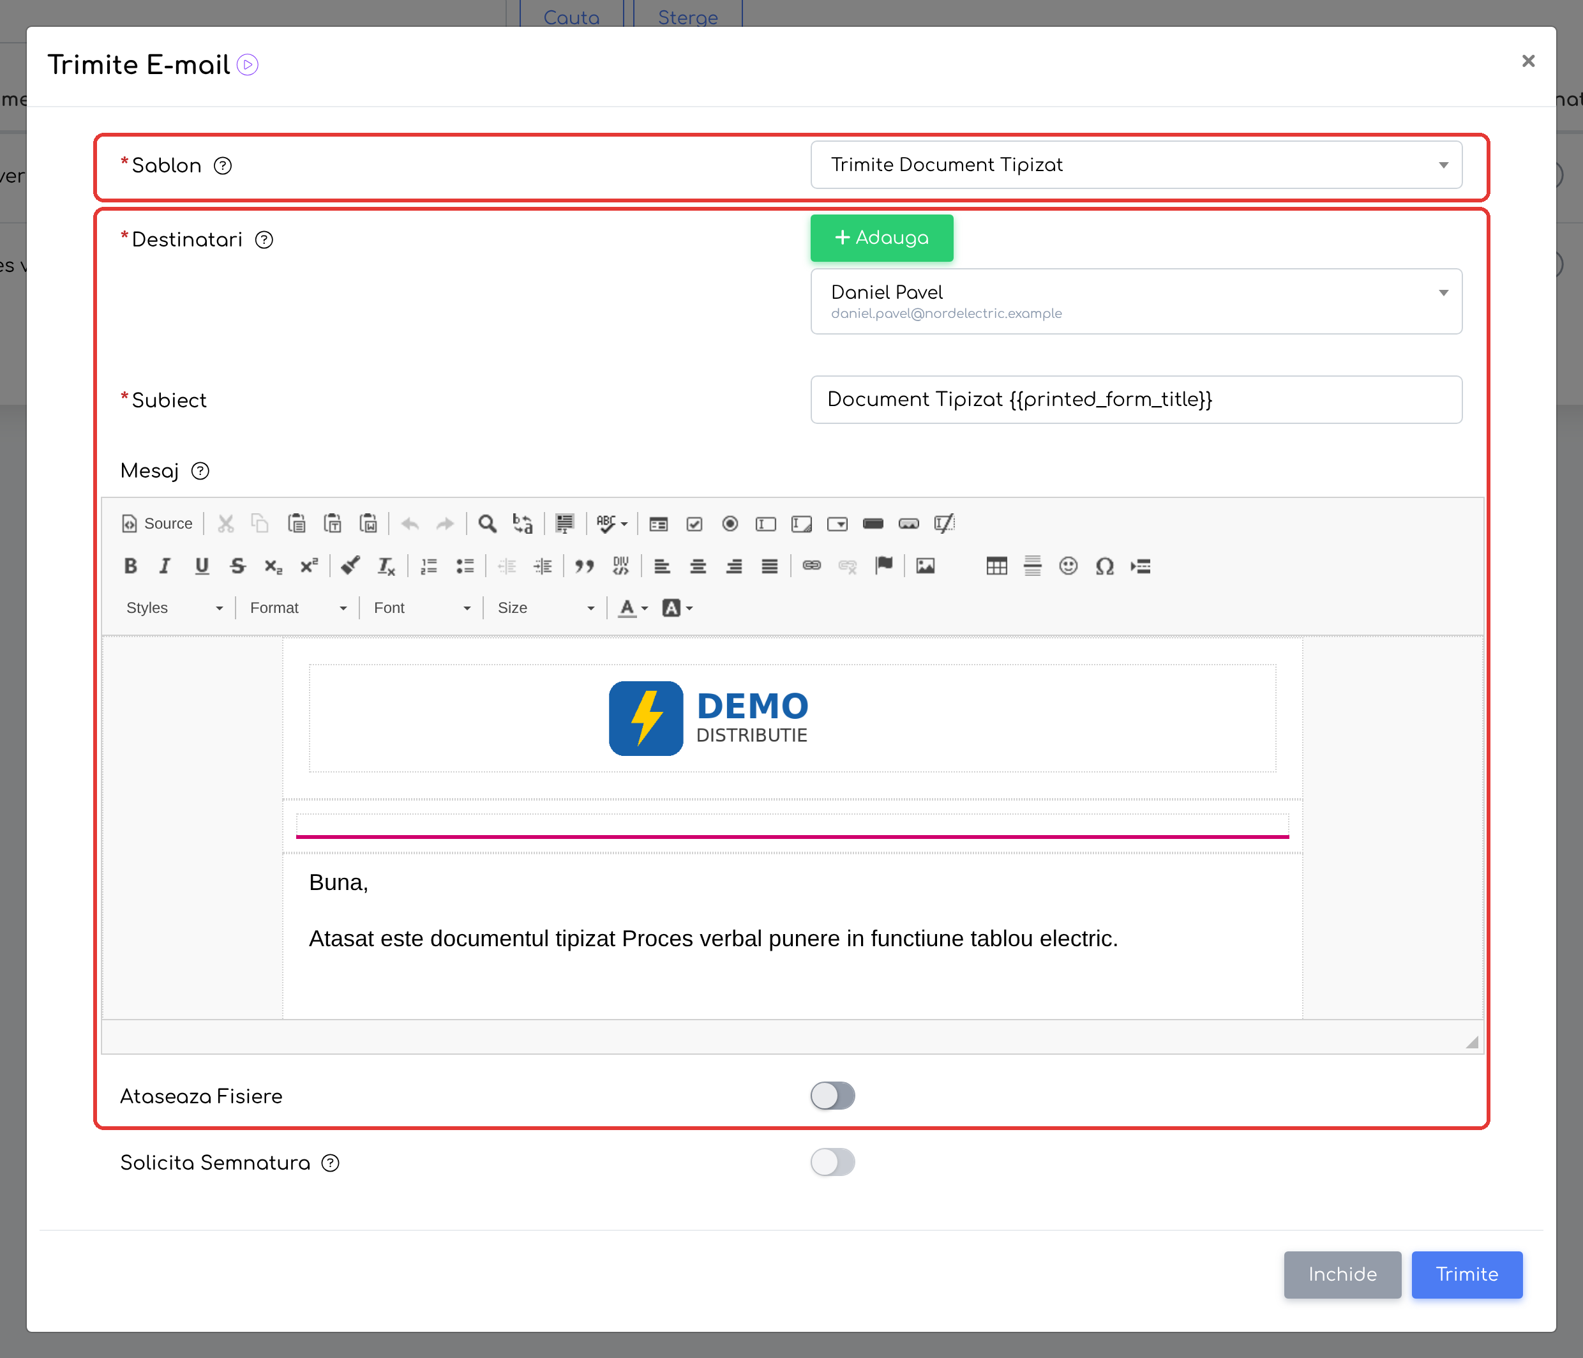
Task: Justify the text alignment
Action: coord(769,566)
